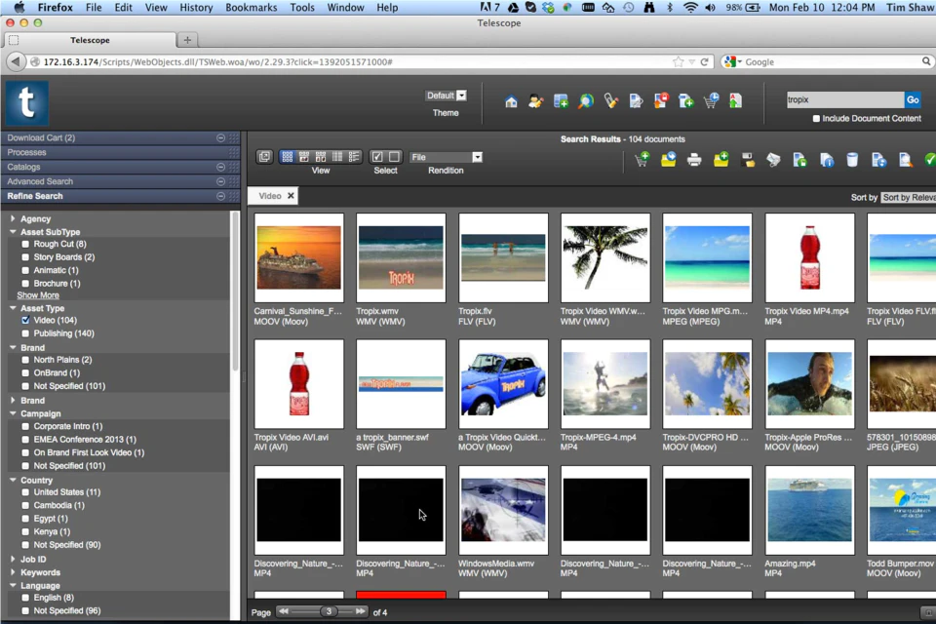Add selected assets to cart icon
Image resolution: width=936 pixels, height=624 pixels.
643,160
